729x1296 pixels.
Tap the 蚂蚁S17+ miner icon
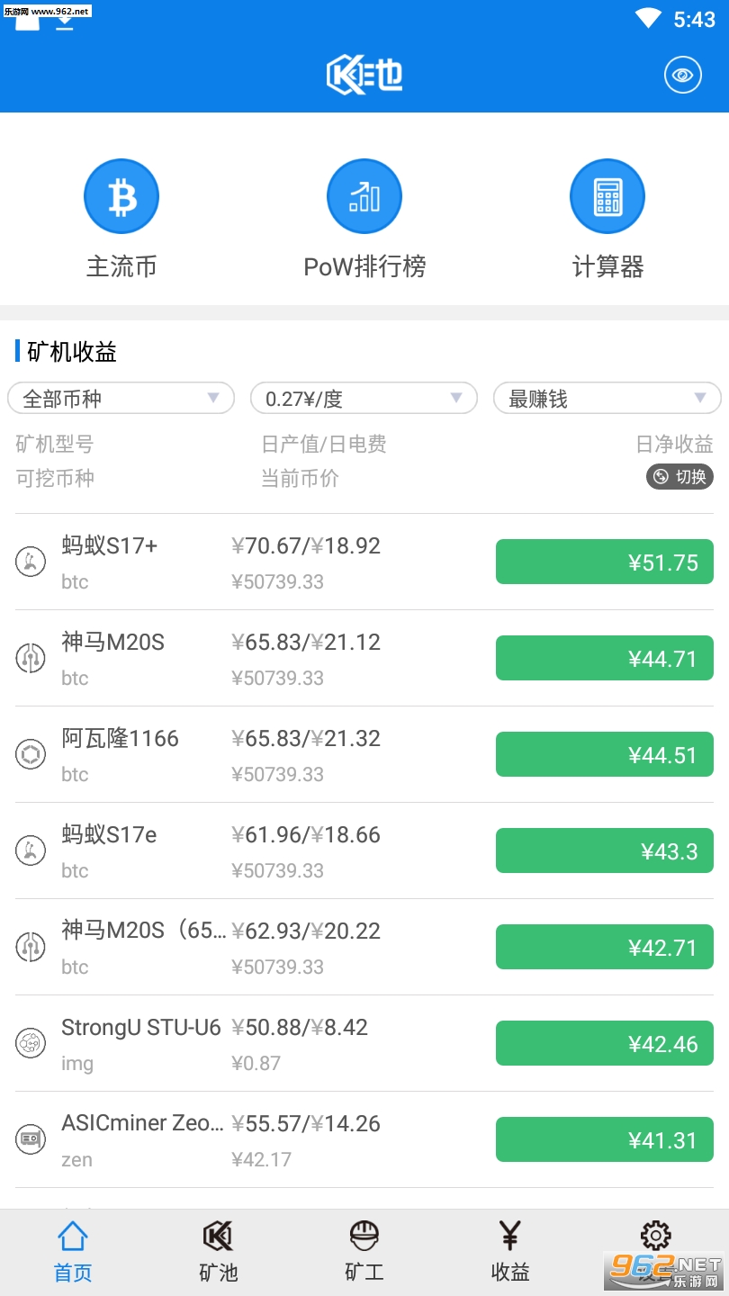31,562
